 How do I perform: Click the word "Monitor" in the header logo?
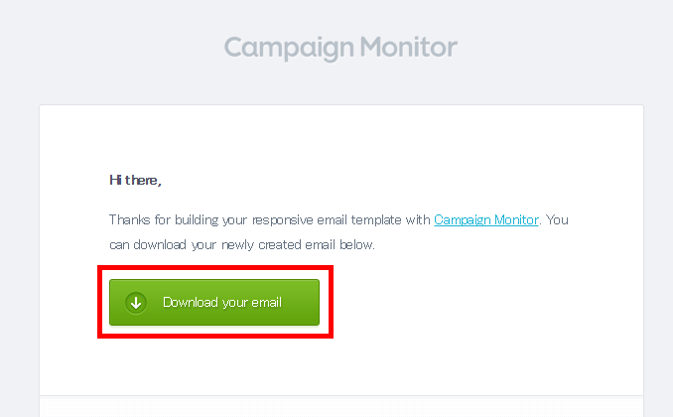point(408,47)
